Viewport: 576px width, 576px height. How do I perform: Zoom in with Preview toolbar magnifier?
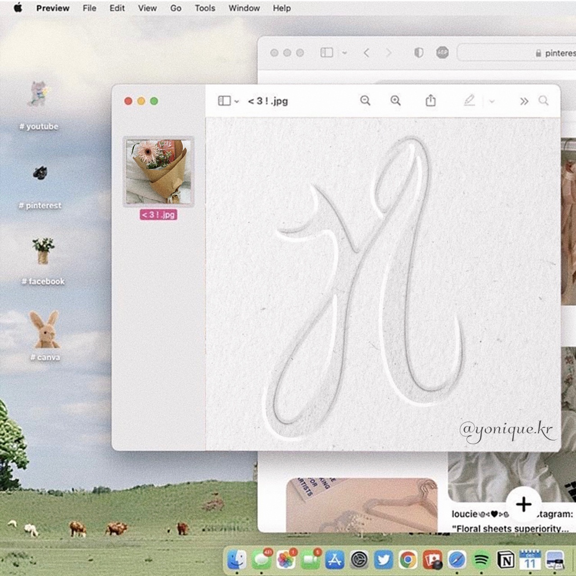(x=395, y=100)
